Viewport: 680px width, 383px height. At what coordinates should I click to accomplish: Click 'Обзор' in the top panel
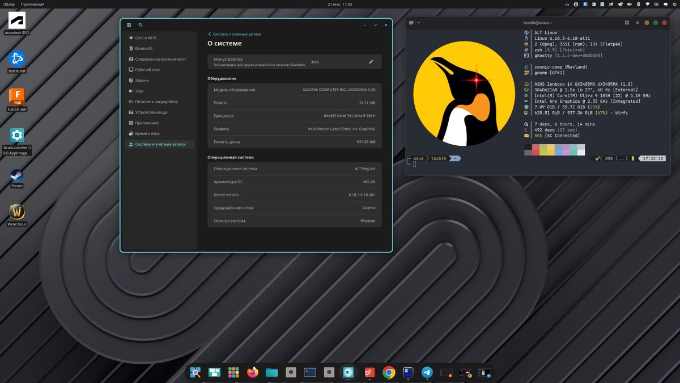[8, 5]
